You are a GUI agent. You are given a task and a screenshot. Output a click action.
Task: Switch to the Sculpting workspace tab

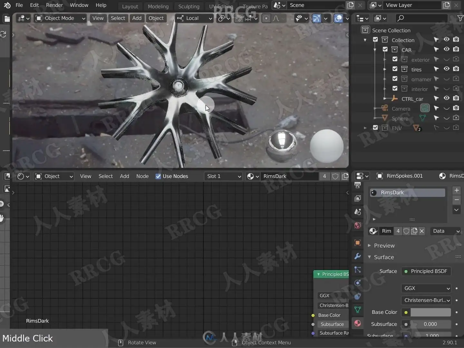(189, 6)
